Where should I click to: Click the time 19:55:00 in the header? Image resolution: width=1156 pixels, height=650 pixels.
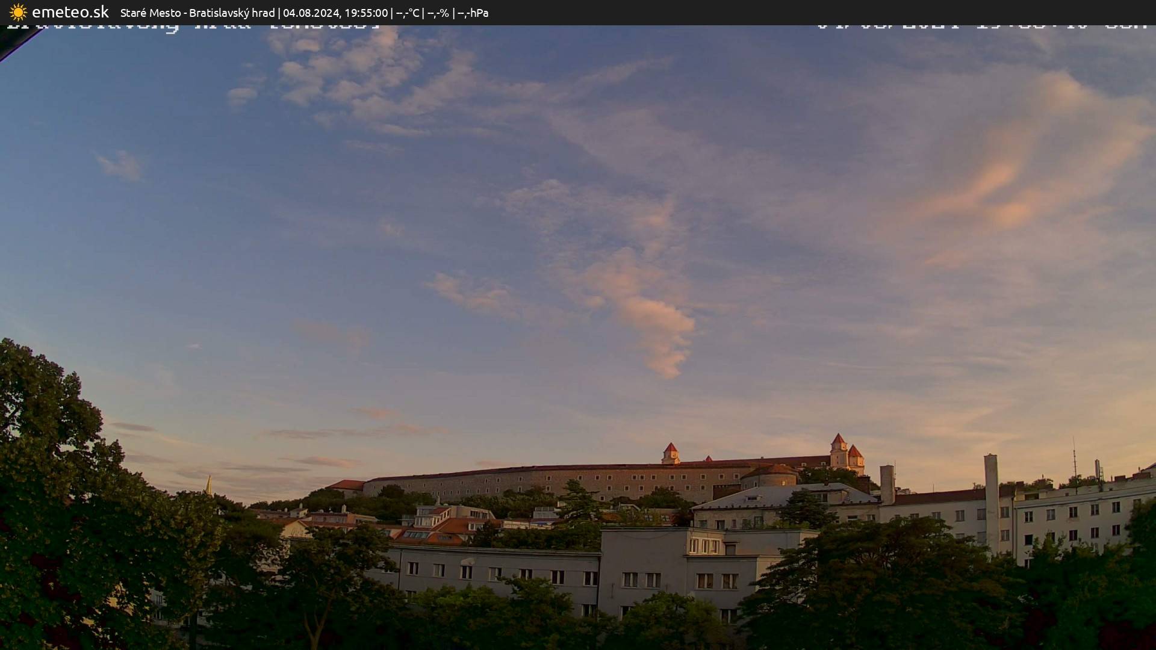[x=365, y=12]
